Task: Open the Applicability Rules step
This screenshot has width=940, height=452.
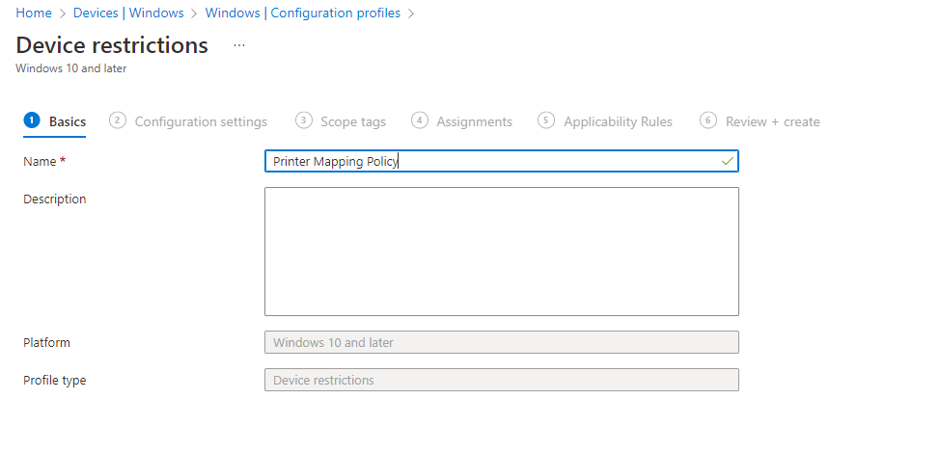Action: coord(605,121)
